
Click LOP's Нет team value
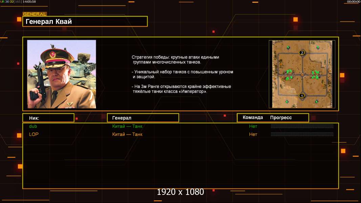point(253,134)
